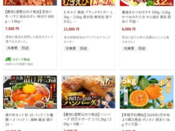Open 藁焼きかつおタタキ product title

click(147, 17)
